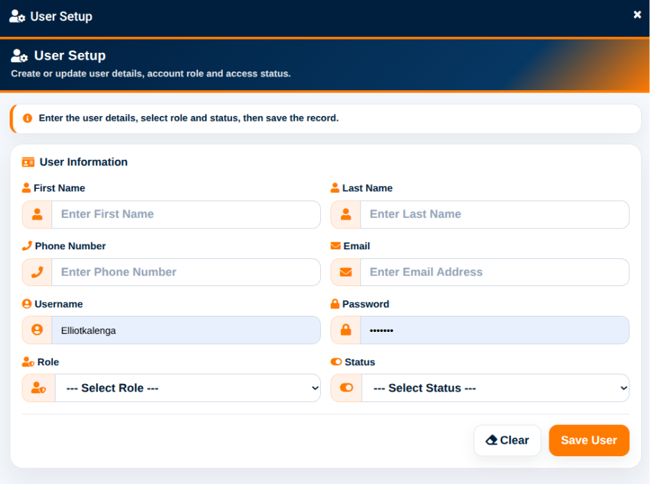Viewport: 650px width, 484px height.
Task: Click the user-shield icon inside Role field
Action: (x=39, y=388)
